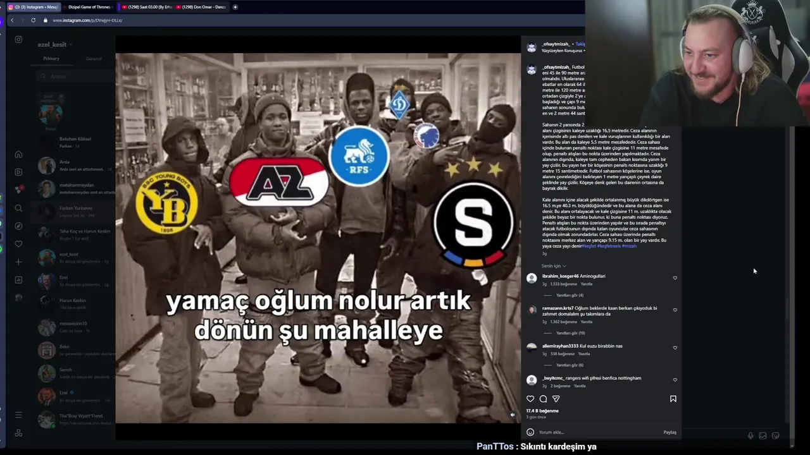Switch to Don Omar YouTube tab
This screenshot has width=810, height=455.
(x=201, y=7)
